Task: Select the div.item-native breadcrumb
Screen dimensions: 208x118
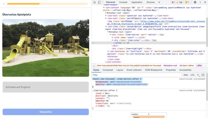Action: pos(186,65)
